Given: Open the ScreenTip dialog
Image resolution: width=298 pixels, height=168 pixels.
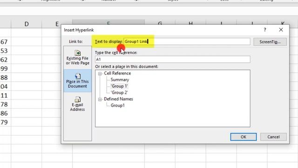Looking at the screenshot, I should point(270,42).
